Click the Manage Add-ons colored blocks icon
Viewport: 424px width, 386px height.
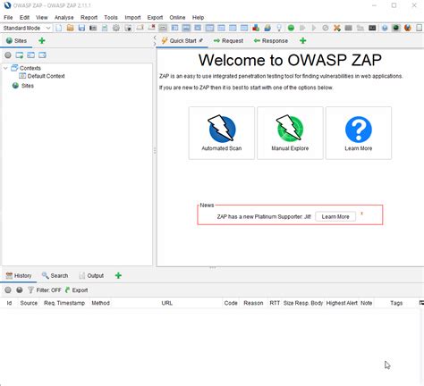coord(256,28)
